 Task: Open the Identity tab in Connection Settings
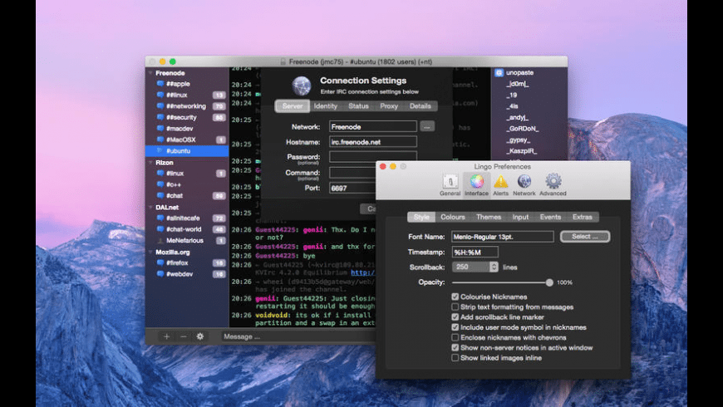(326, 106)
